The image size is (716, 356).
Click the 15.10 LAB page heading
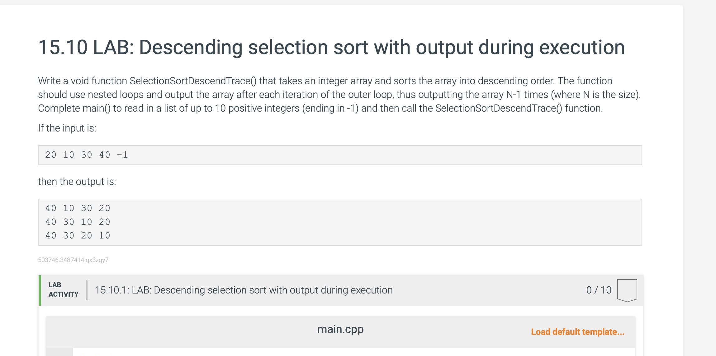tap(331, 48)
